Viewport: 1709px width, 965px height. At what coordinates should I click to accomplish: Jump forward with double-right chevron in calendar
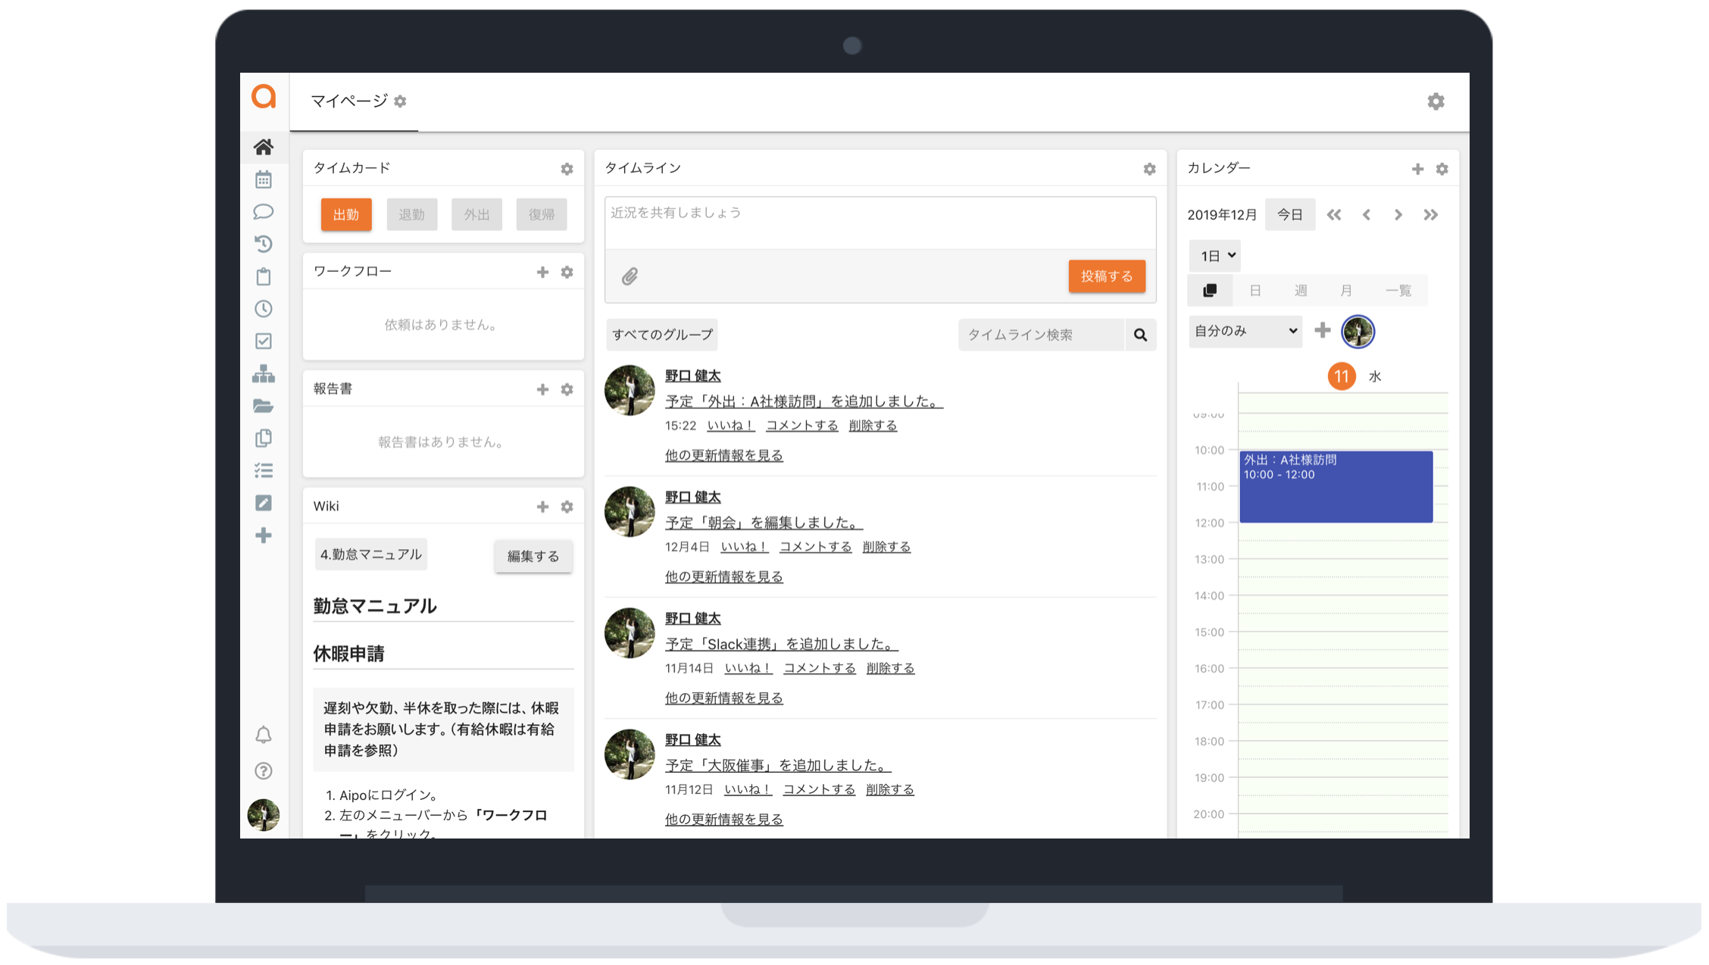coord(1430,215)
